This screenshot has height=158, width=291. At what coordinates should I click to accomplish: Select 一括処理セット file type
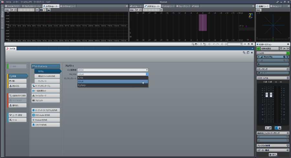[46, 91]
